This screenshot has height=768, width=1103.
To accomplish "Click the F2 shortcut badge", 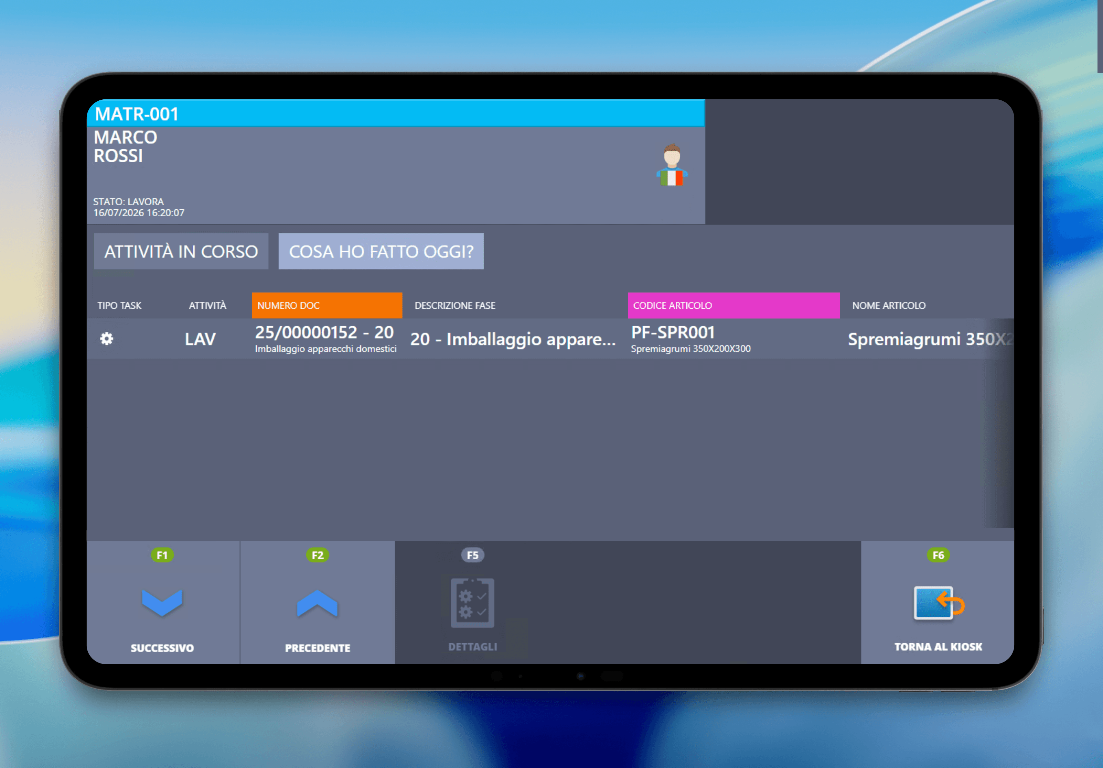I will pyautogui.click(x=318, y=555).
